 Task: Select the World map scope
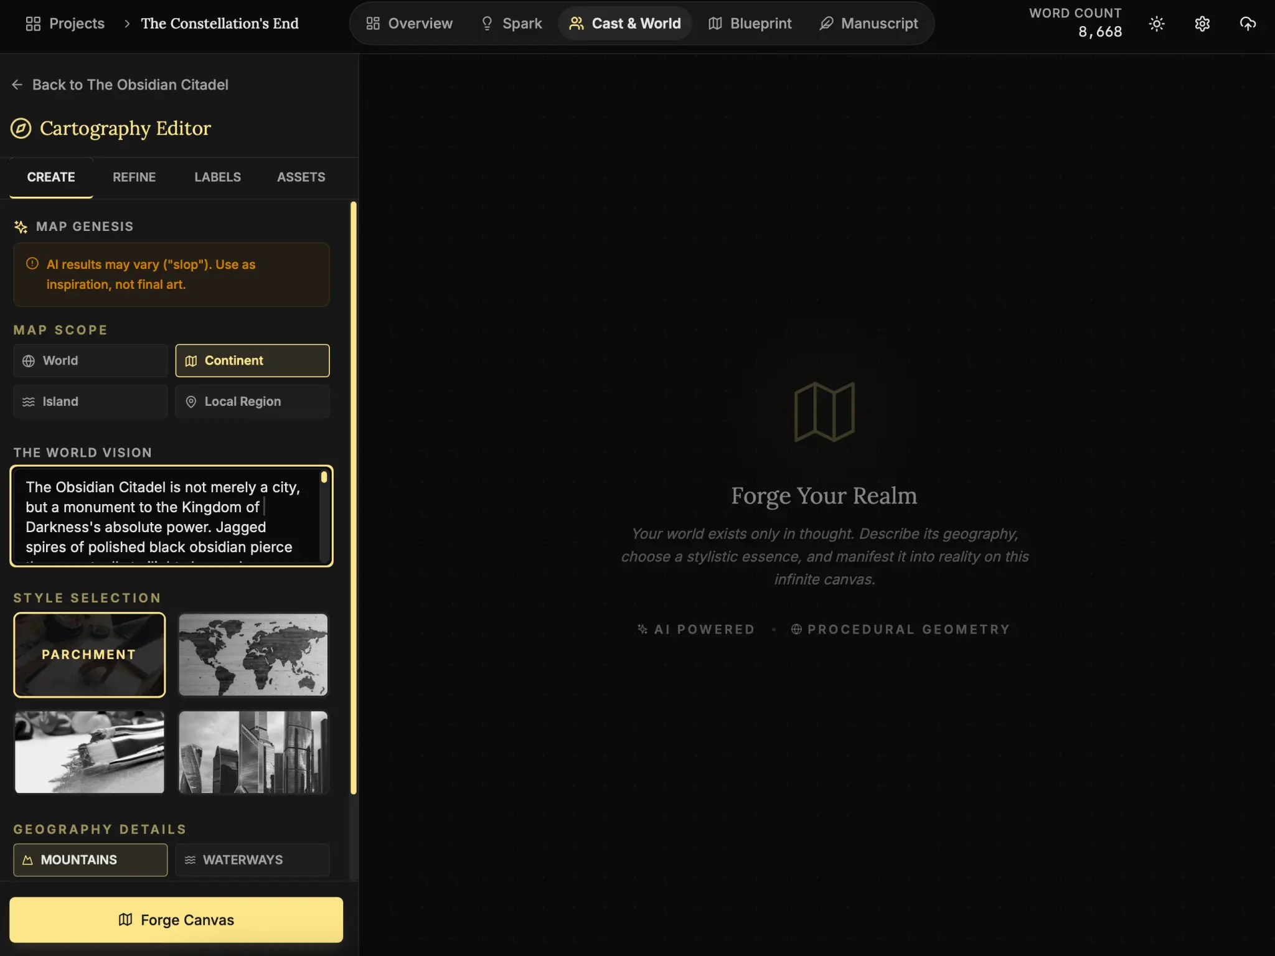click(x=90, y=360)
